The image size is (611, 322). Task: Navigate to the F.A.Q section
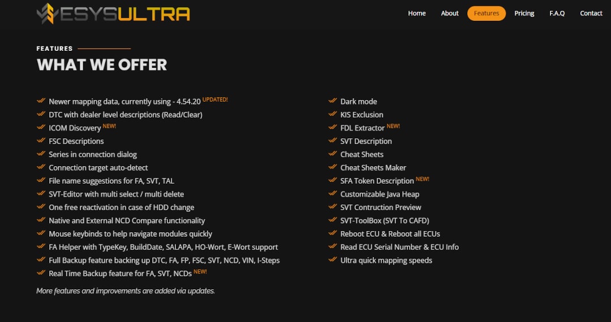[557, 14]
